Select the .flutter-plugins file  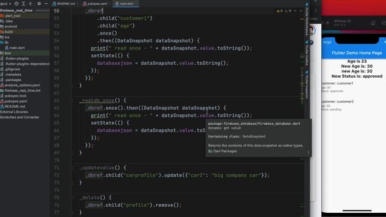click(x=17, y=58)
